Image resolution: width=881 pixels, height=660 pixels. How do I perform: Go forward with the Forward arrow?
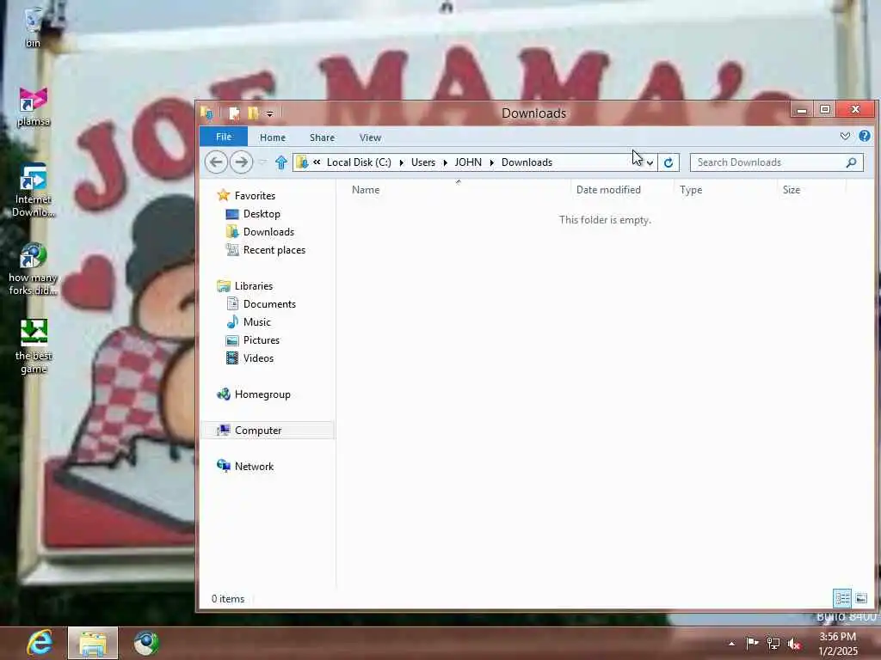click(x=241, y=162)
